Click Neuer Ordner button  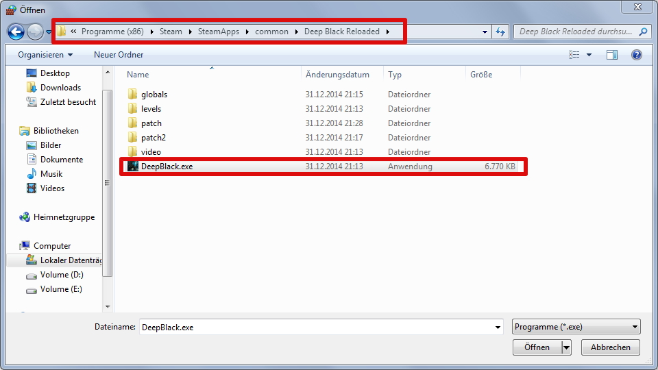click(x=119, y=55)
